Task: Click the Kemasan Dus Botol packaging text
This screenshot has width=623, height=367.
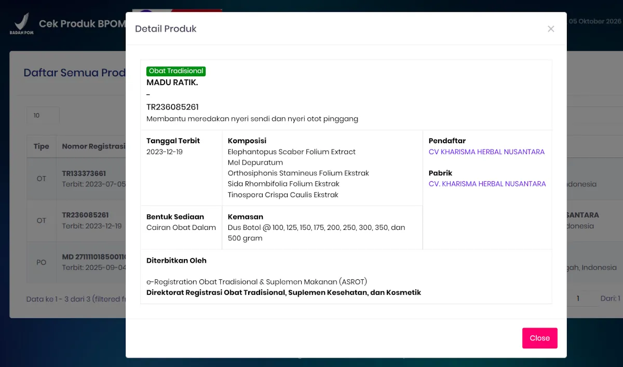Action: point(316,233)
